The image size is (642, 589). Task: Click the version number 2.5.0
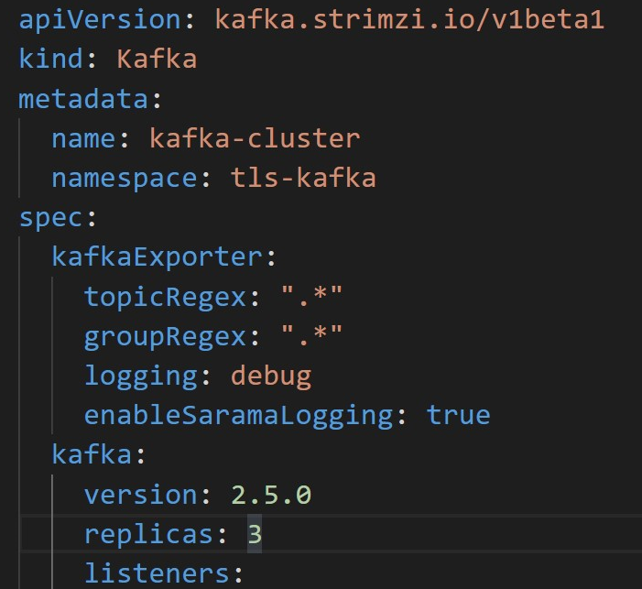pos(271,495)
